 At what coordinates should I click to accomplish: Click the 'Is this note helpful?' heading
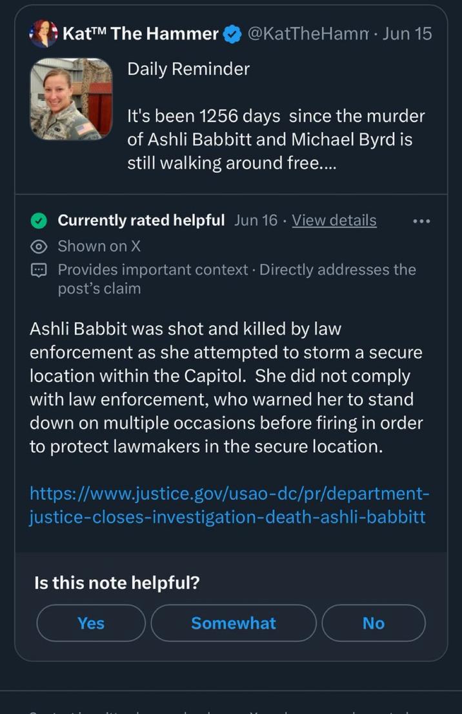(x=115, y=582)
